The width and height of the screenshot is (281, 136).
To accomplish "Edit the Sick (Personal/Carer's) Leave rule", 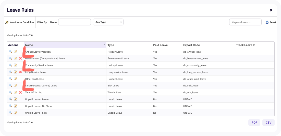I will click(16, 85).
